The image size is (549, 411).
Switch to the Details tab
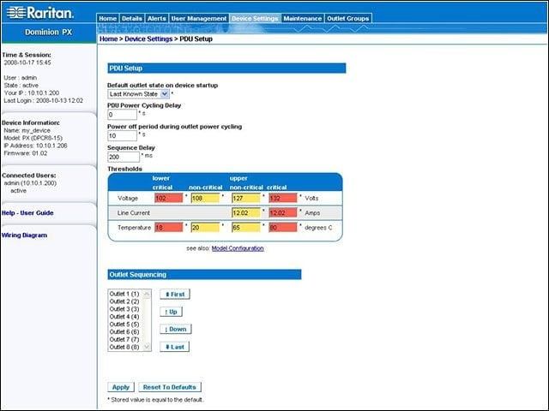coord(131,19)
